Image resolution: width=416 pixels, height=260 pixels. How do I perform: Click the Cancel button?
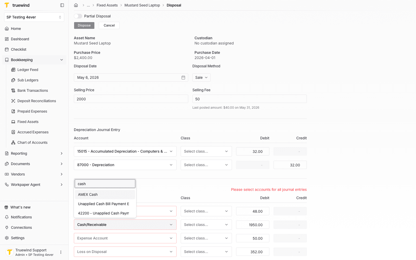point(109,25)
